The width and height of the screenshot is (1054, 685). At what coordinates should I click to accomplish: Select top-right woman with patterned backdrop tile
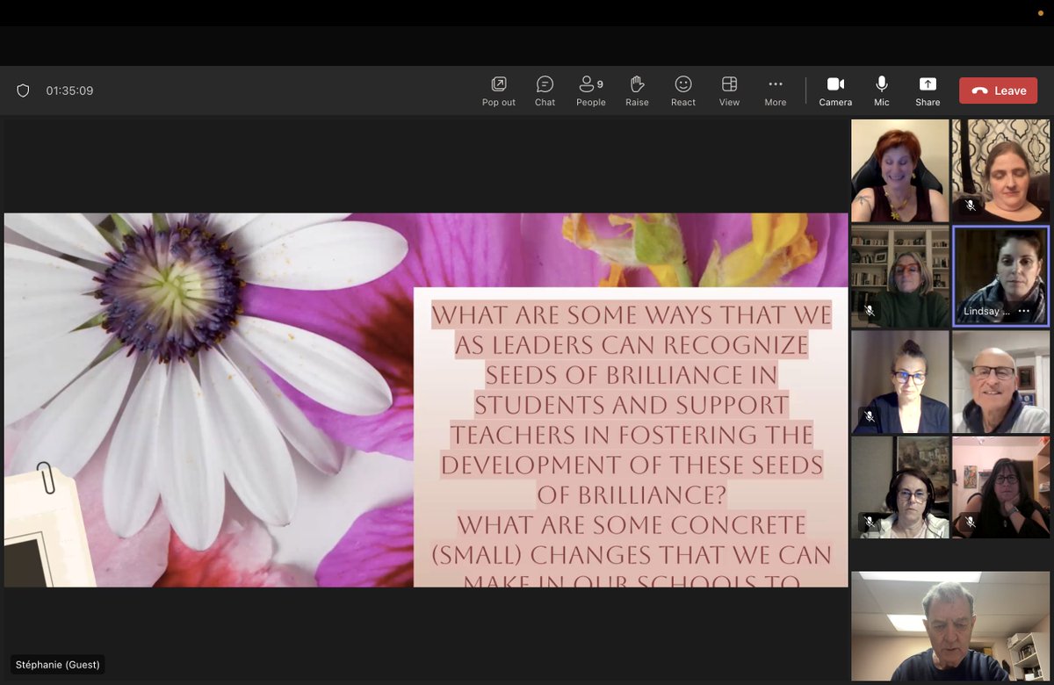click(1001, 170)
